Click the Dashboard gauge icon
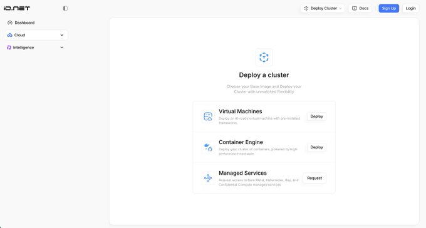The width and height of the screenshot is (426, 228). point(10,23)
